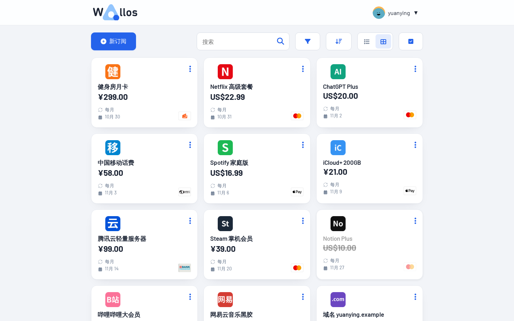Click the Steam St logo

(x=225, y=224)
